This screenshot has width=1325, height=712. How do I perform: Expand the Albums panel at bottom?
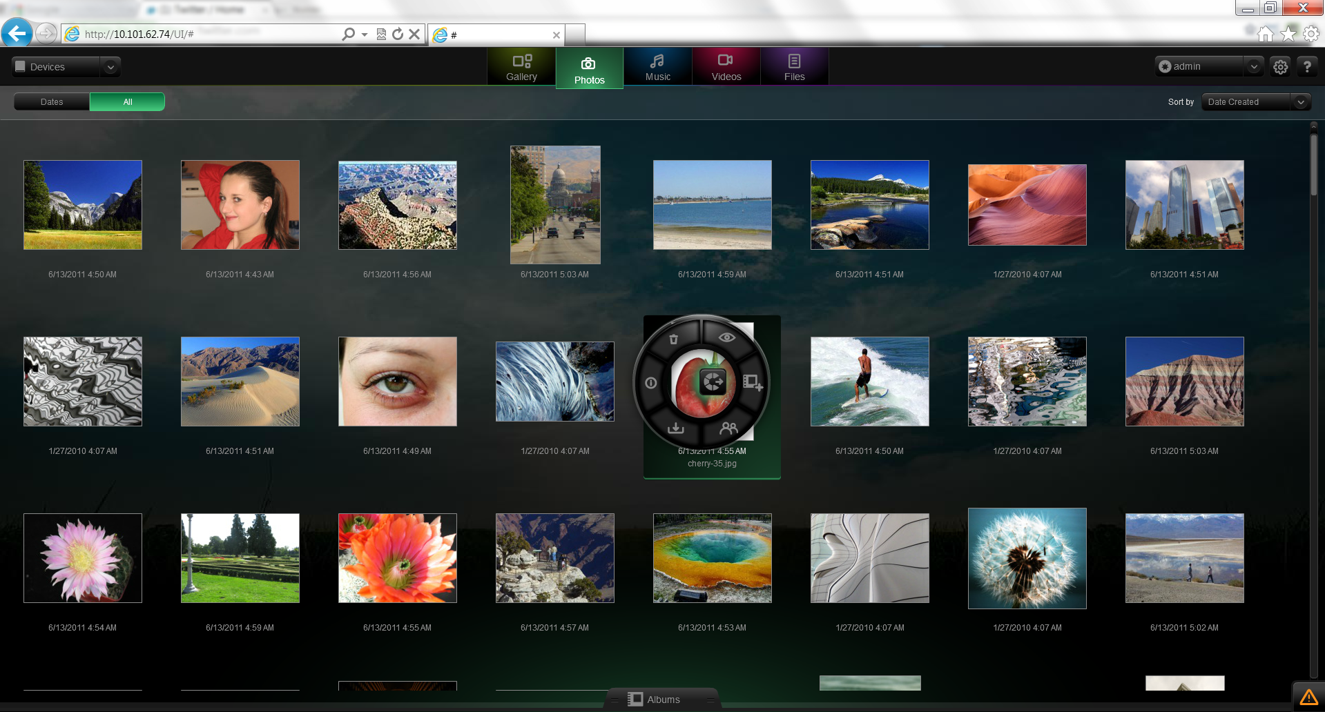[663, 700]
